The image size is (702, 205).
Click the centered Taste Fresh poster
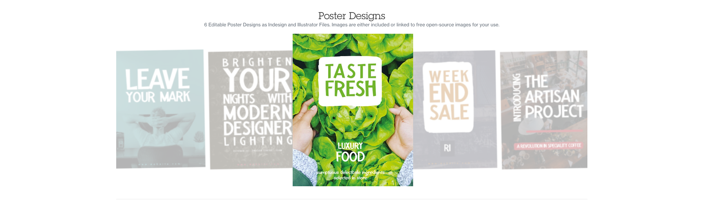pos(353,110)
